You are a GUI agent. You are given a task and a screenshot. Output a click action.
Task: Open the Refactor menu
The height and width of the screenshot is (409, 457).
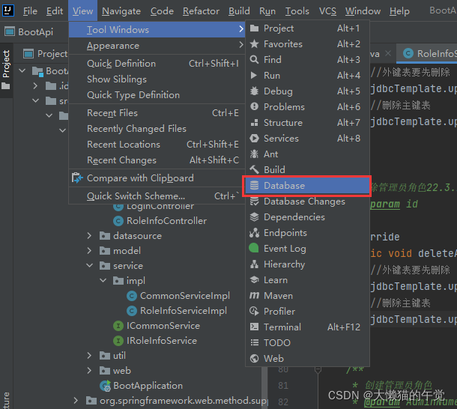pyautogui.click(x=201, y=11)
